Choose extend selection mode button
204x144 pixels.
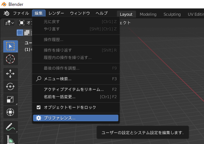(x=27, y=33)
